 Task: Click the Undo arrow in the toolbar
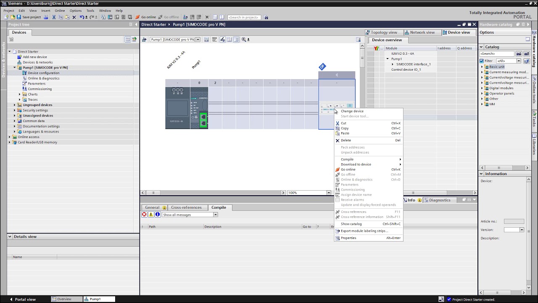coord(82,17)
